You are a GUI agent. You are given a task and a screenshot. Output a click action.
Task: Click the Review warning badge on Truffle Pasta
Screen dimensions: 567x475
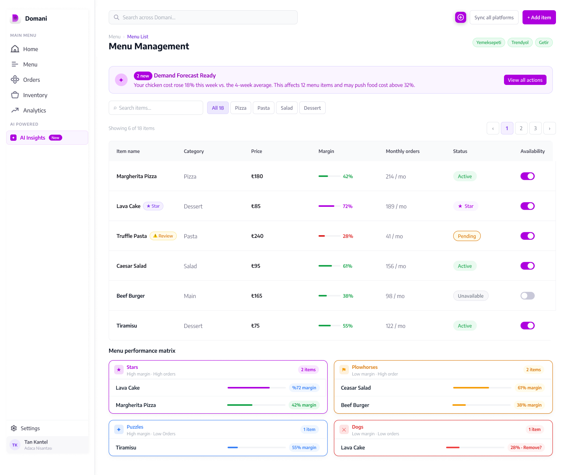coord(163,236)
